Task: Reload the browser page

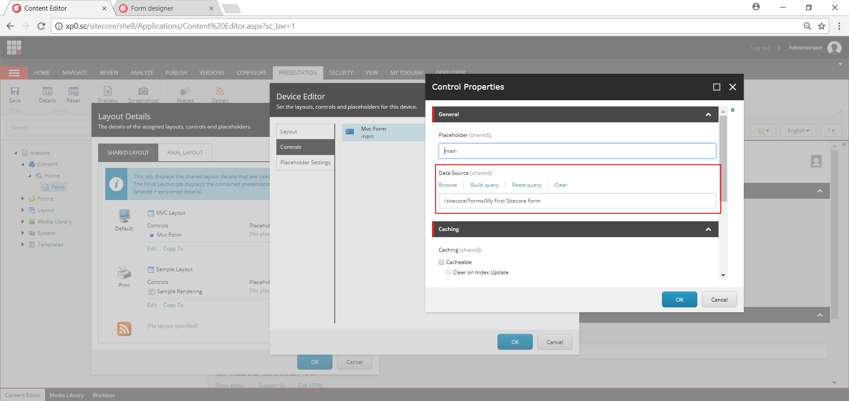Action: (x=41, y=26)
